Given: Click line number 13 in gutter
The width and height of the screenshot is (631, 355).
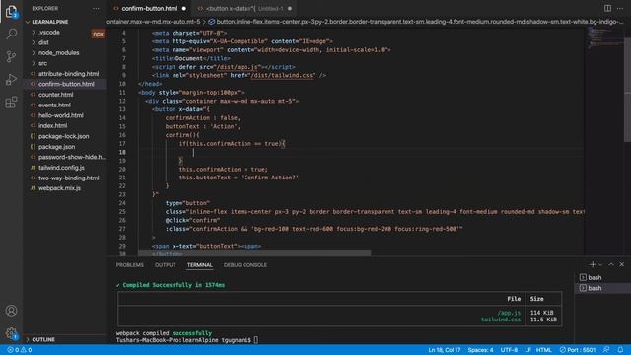Looking at the screenshot, I should (x=122, y=109).
